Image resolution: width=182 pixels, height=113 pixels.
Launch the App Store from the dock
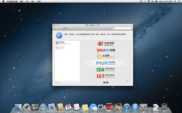click(x=135, y=107)
